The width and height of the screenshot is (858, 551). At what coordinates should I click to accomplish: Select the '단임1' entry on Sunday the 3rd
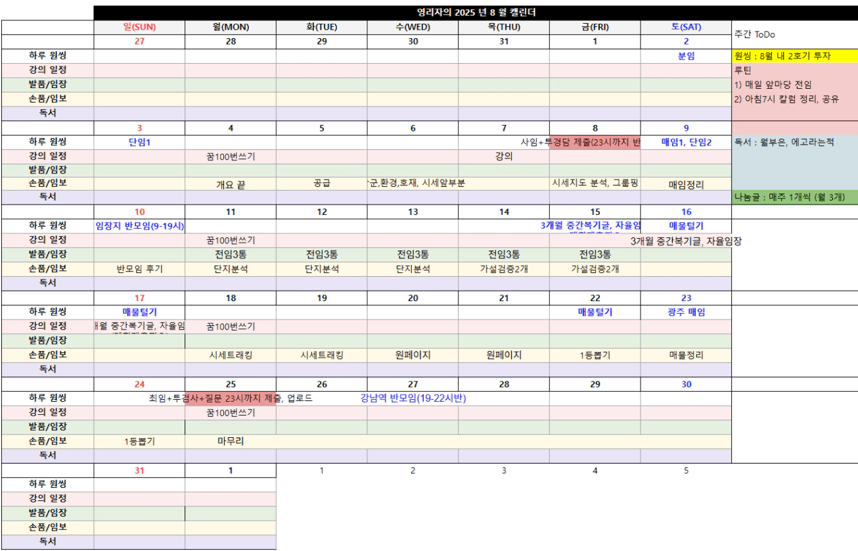click(x=139, y=142)
